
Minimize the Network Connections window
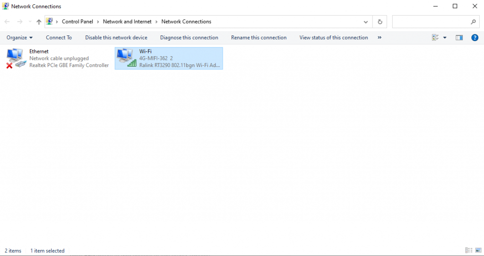point(435,6)
